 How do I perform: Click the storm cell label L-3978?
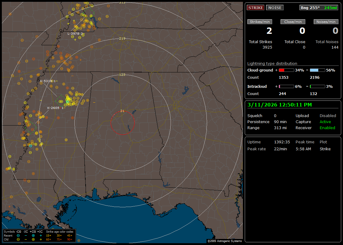click(x=75, y=34)
